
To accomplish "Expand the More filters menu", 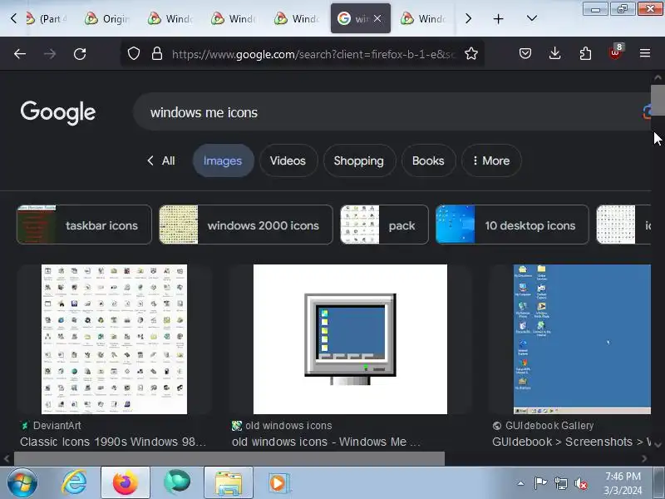I will 491,161.
